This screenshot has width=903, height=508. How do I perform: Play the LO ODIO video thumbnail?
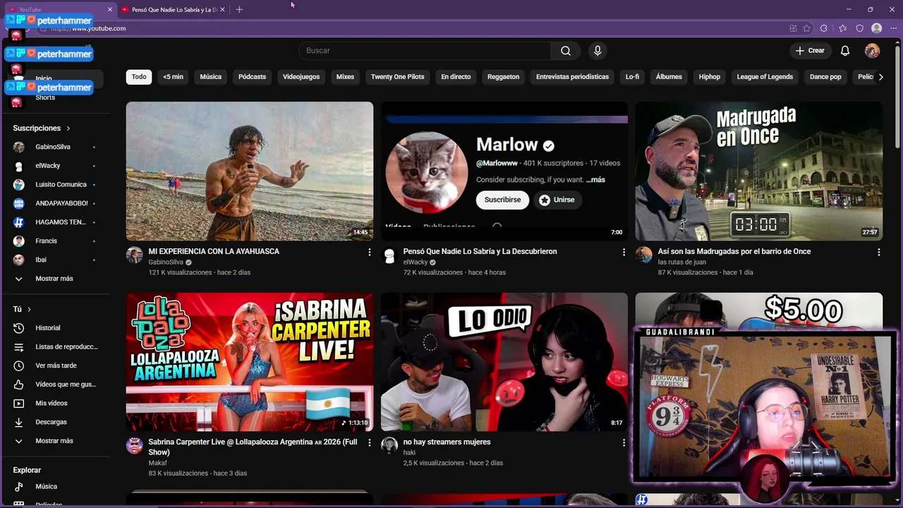click(x=504, y=362)
